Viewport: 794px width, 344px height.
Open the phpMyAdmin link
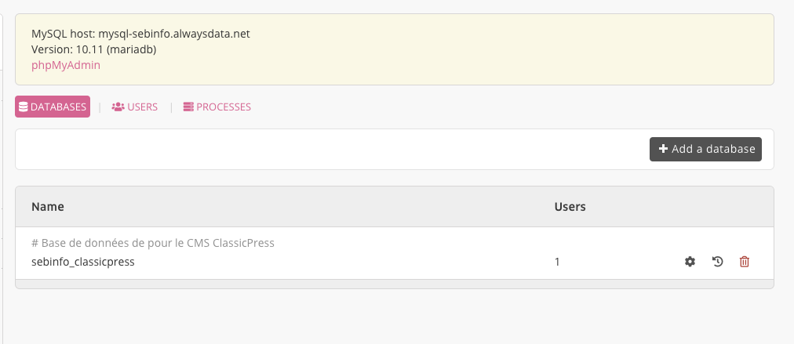(x=66, y=65)
